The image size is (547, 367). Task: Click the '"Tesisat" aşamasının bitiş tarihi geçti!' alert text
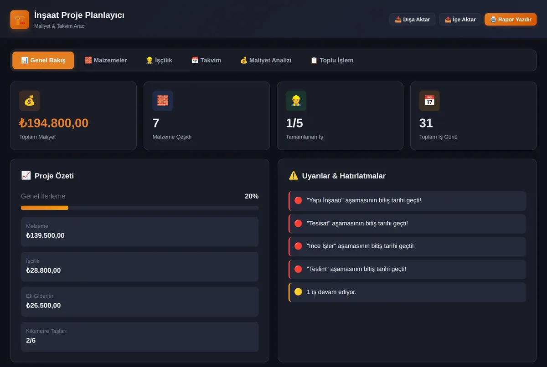click(x=357, y=223)
